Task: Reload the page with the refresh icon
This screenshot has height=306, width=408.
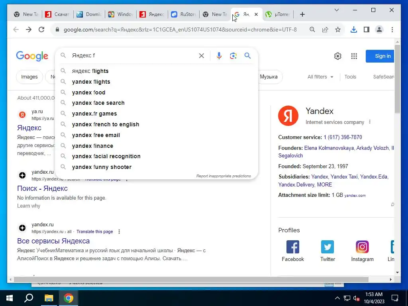Action: (x=41, y=29)
